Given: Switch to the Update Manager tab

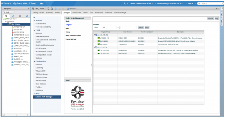Looking at the screenshot, I should tap(120, 13).
